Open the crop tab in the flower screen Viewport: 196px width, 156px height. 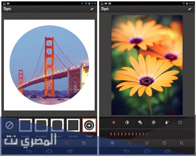181,143
